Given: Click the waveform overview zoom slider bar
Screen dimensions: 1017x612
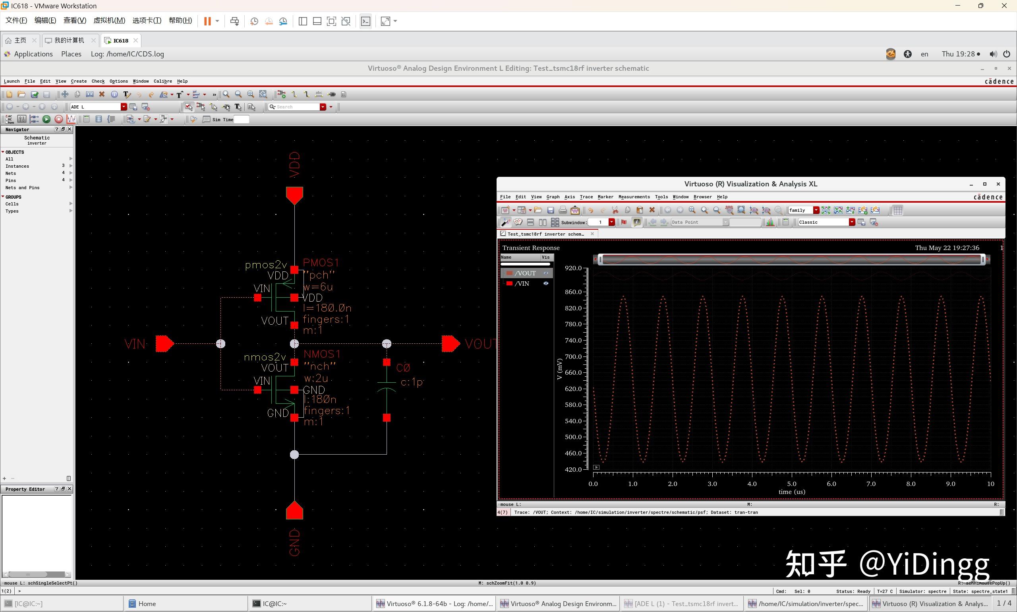Looking at the screenshot, I should click(791, 259).
